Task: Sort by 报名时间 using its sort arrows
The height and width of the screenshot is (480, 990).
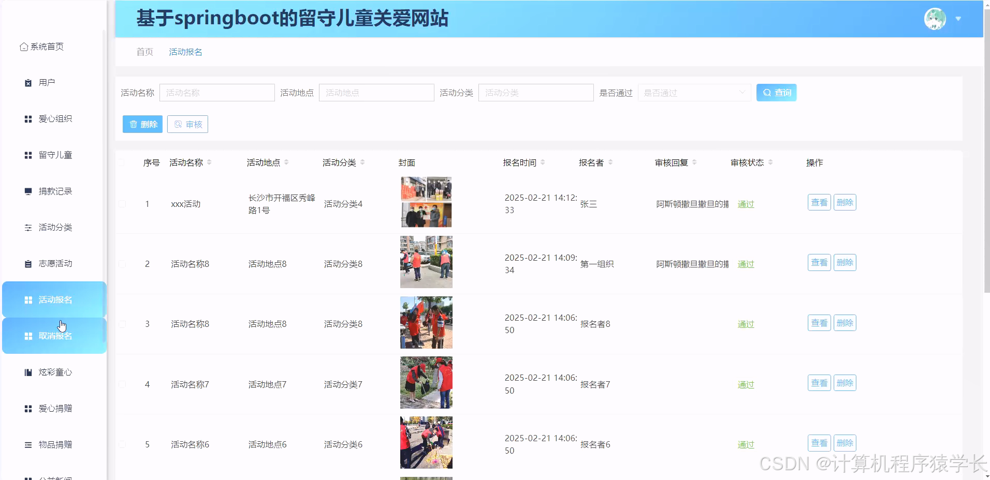Action: [x=542, y=162]
